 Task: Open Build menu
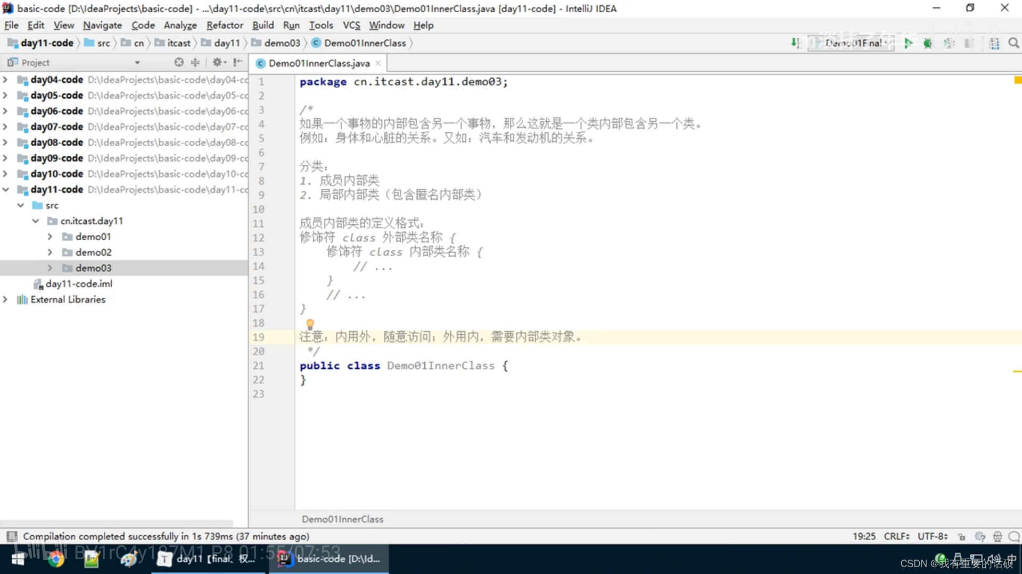point(263,25)
